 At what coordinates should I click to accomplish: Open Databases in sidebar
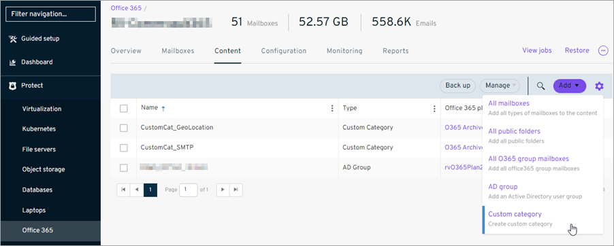point(37,190)
